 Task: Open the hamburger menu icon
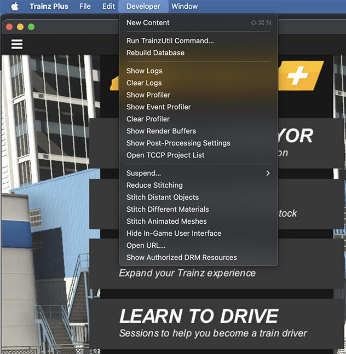[x=17, y=44]
